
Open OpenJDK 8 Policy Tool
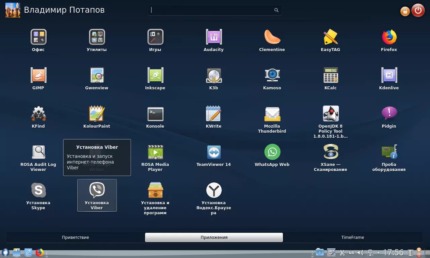pyautogui.click(x=331, y=122)
